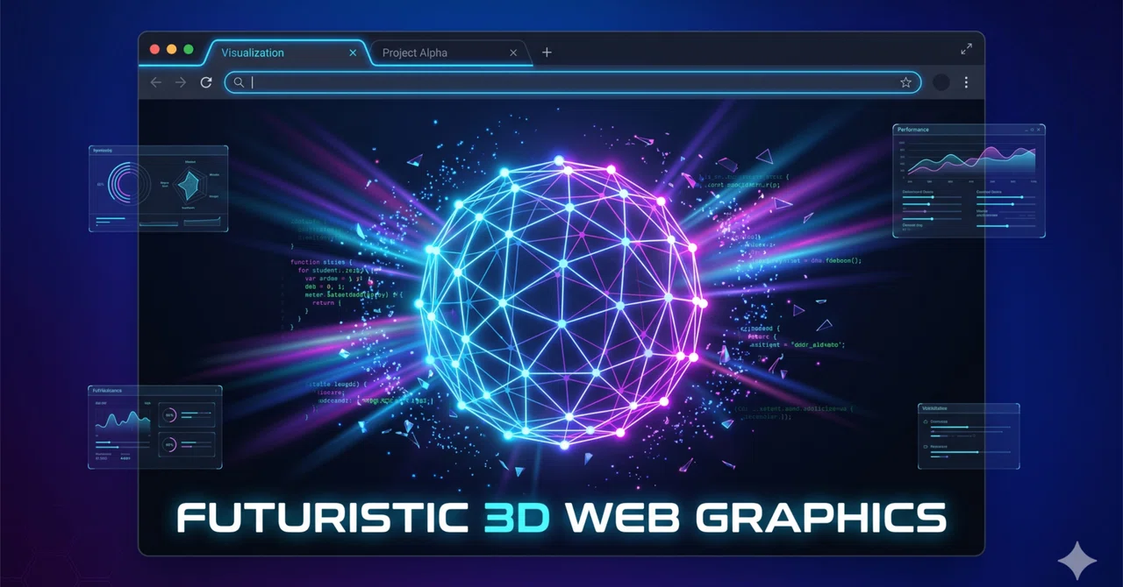Reload the current page
The width and height of the screenshot is (1123, 587).
coord(206,82)
